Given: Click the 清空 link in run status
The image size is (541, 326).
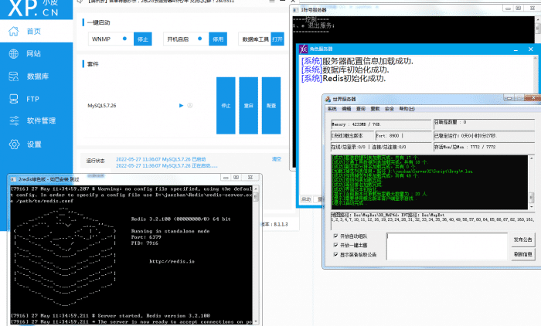Looking at the screenshot, I should pos(277,159).
